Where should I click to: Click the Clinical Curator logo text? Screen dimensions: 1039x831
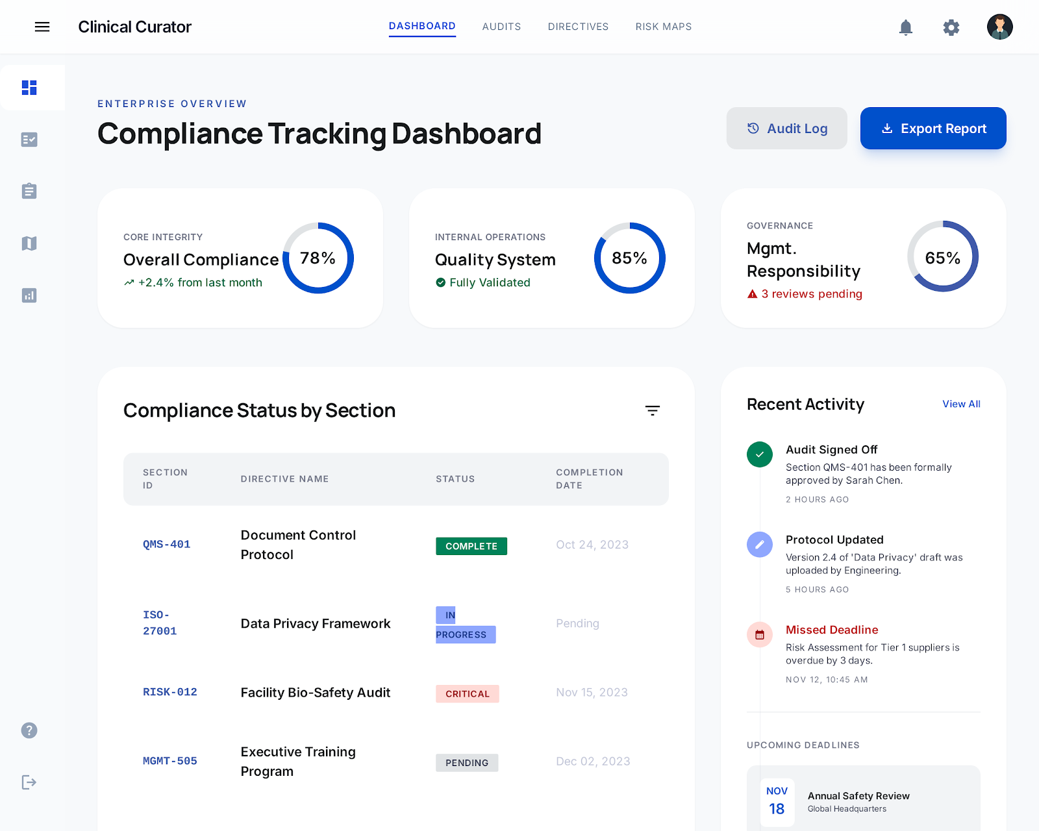pyautogui.click(x=134, y=27)
